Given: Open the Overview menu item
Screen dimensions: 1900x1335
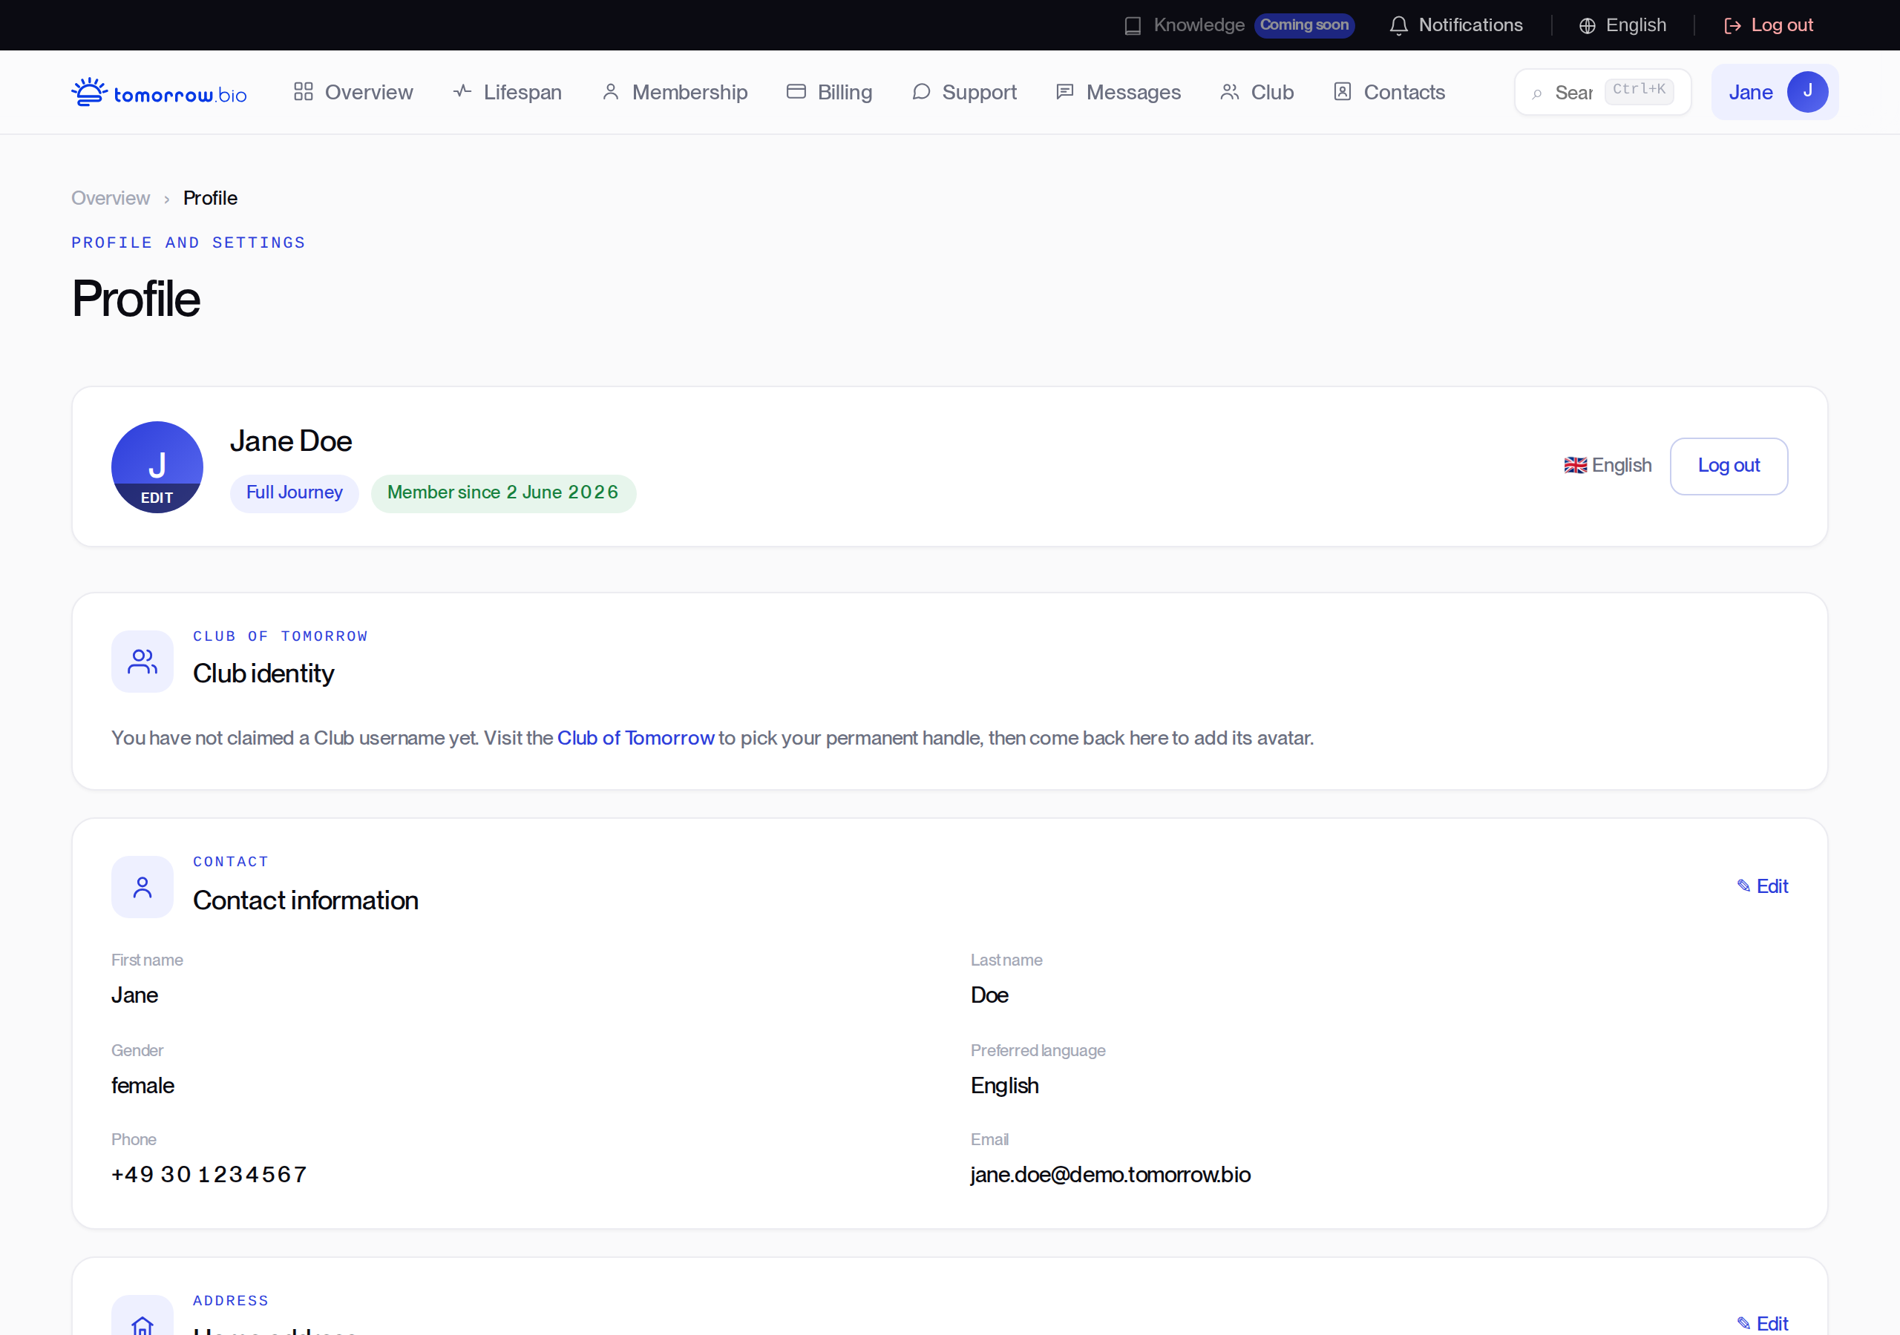Looking at the screenshot, I should [353, 92].
